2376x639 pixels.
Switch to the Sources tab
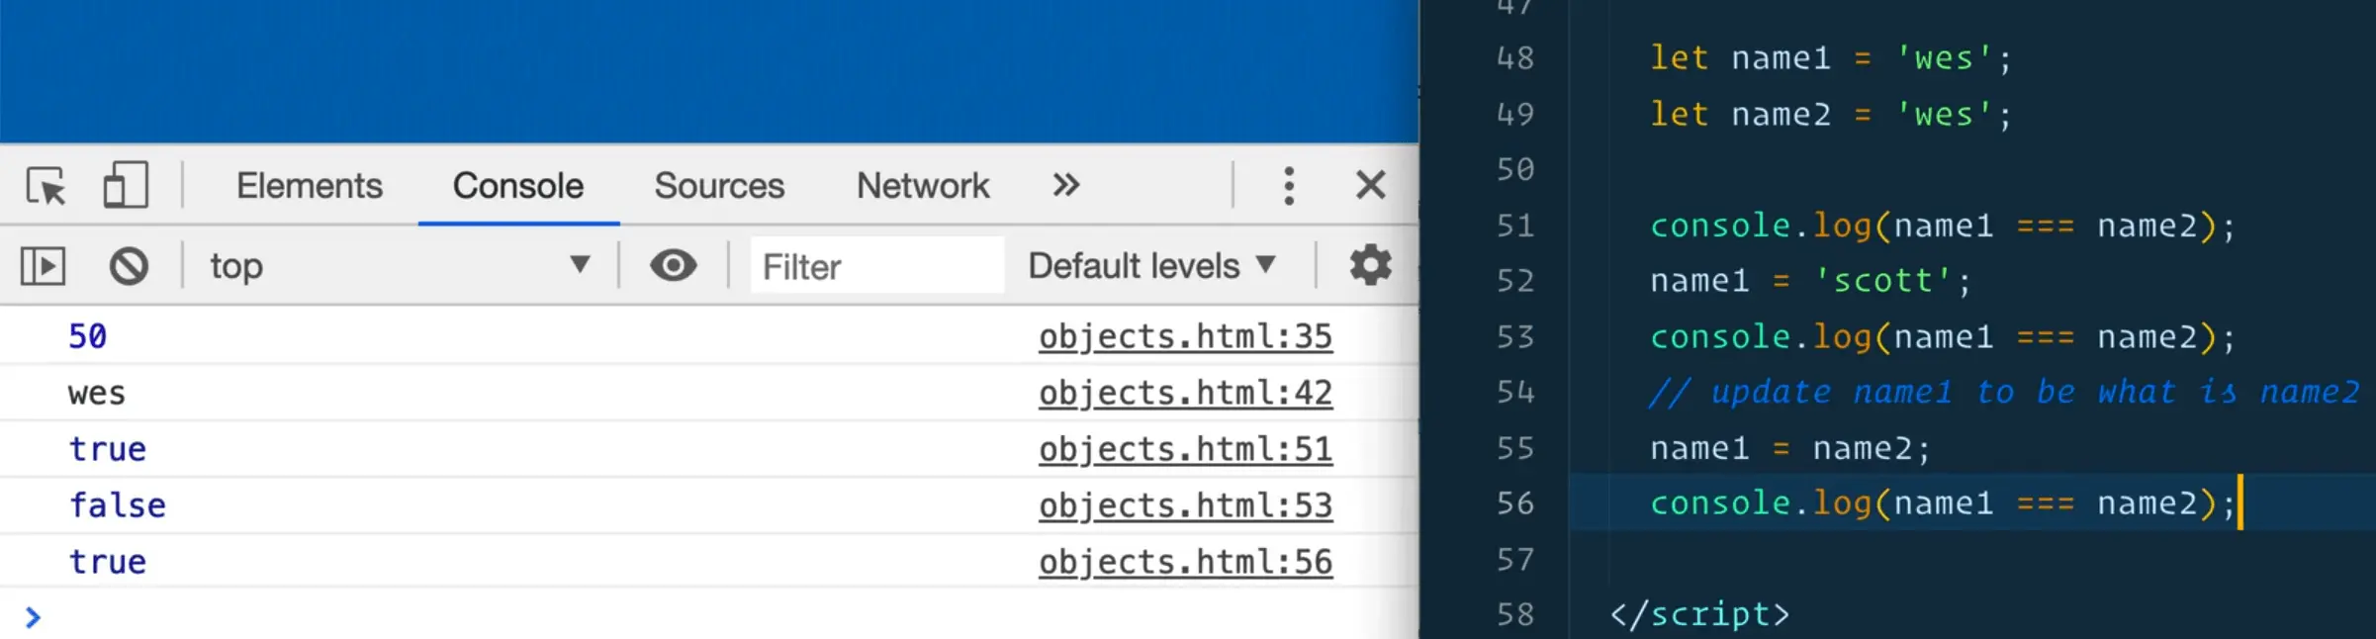[719, 186]
